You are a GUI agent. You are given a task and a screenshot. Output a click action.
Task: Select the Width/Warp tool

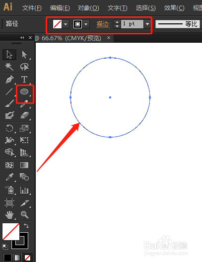[x=9, y=140]
